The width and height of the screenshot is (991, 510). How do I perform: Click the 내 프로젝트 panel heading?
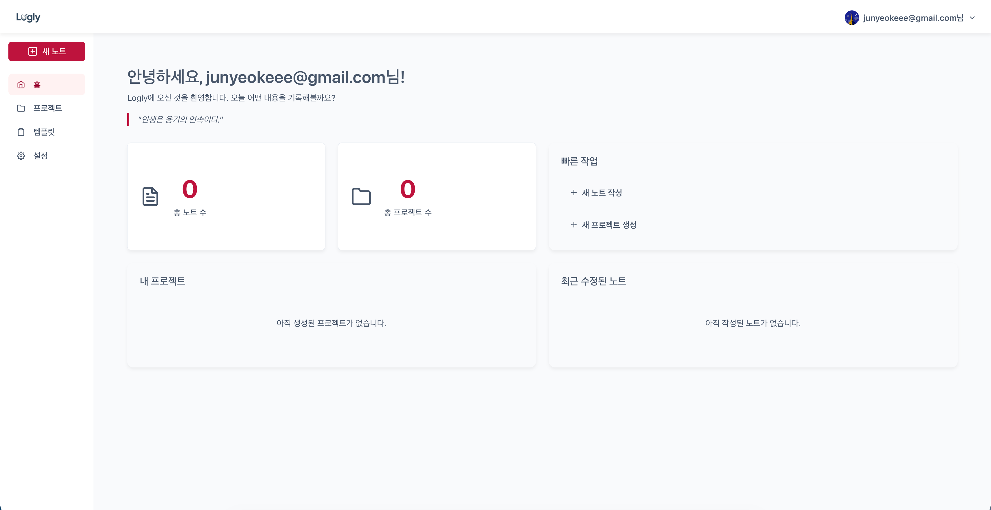point(162,281)
